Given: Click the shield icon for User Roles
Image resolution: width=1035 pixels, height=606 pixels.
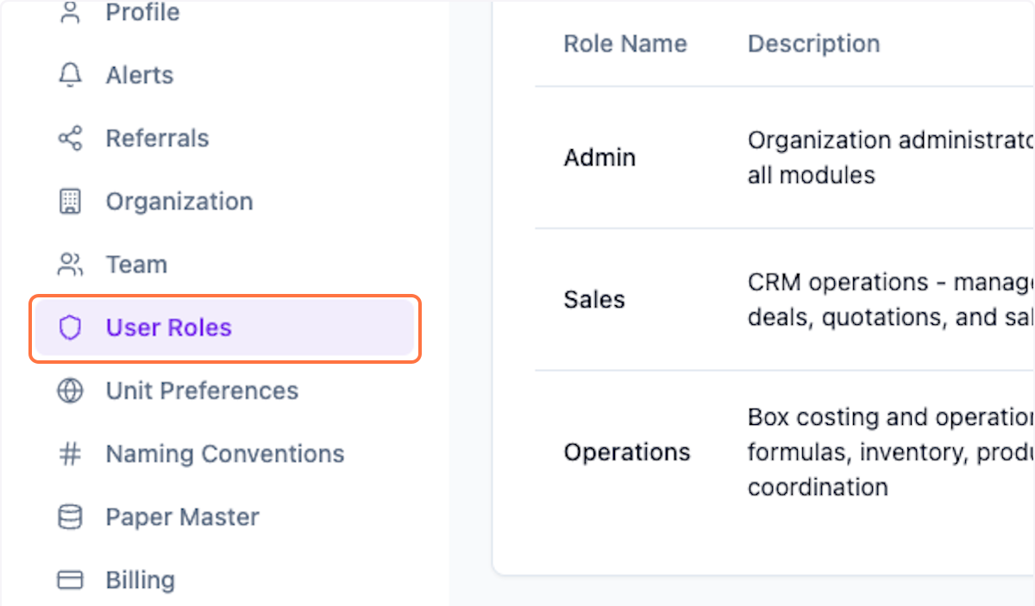Looking at the screenshot, I should [70, 328].
